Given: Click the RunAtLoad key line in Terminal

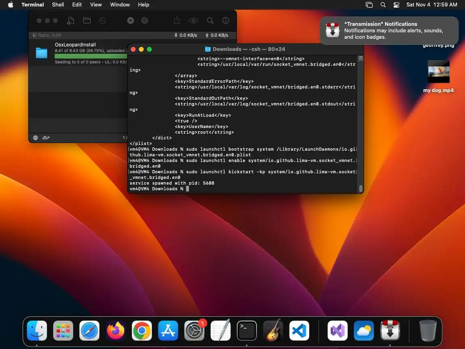Looking at the screenshot, I should coord(203,115).
